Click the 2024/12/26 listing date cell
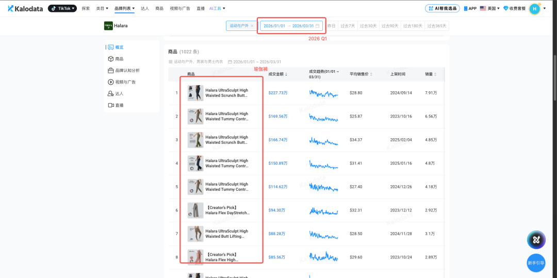This screenshot has width=557, height=278. tap(400, 187)
